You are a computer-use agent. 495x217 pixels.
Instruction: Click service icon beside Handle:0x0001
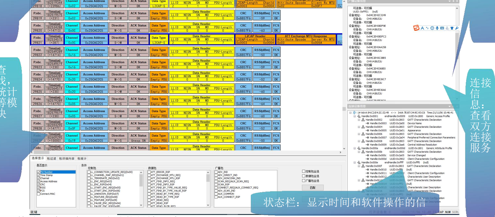click(359, 116)
